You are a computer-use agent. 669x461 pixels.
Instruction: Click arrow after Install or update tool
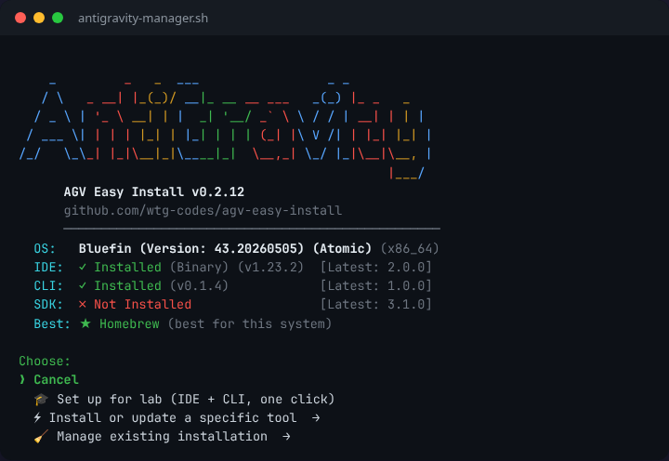[316, 418]
